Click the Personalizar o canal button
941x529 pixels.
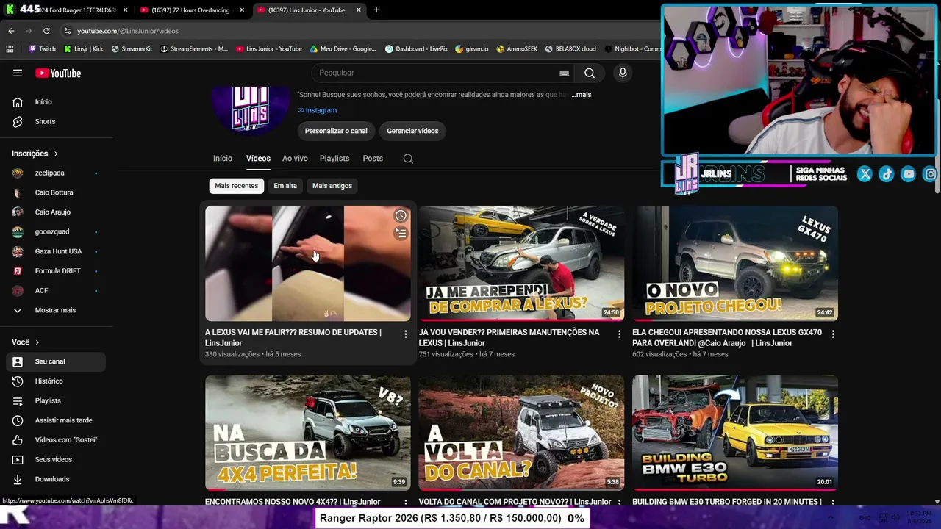pos(336,131)
